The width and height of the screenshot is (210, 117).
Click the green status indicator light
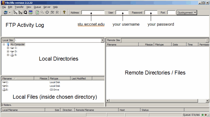click(x=203, y=115)
